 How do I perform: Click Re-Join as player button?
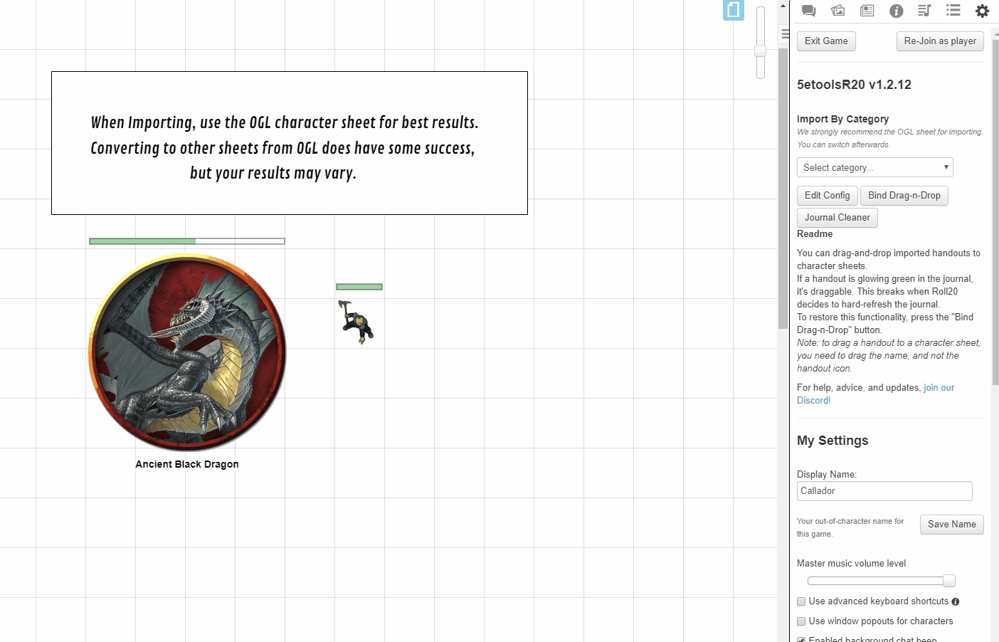tap(940, 41)
